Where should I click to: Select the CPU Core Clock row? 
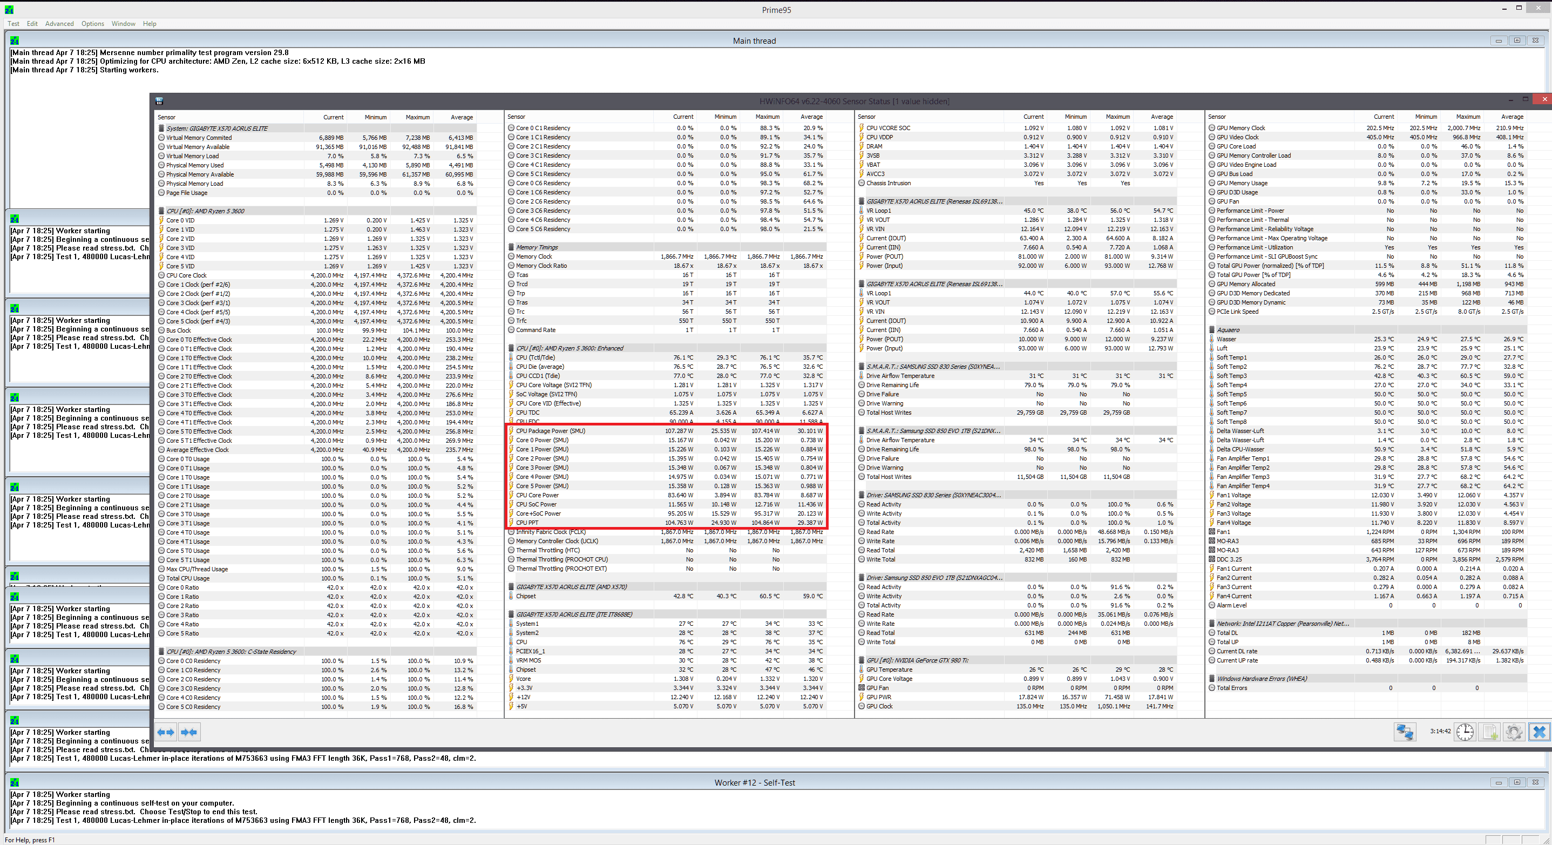(316, 275)
